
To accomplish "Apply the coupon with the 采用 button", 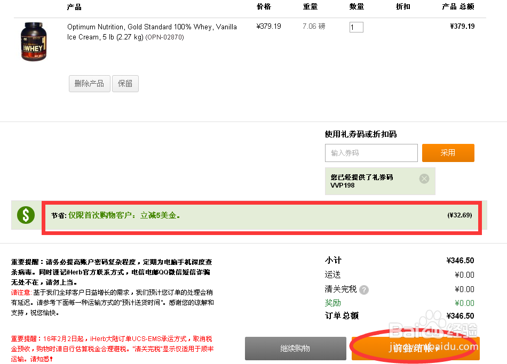I will click(x=448, y=153).
